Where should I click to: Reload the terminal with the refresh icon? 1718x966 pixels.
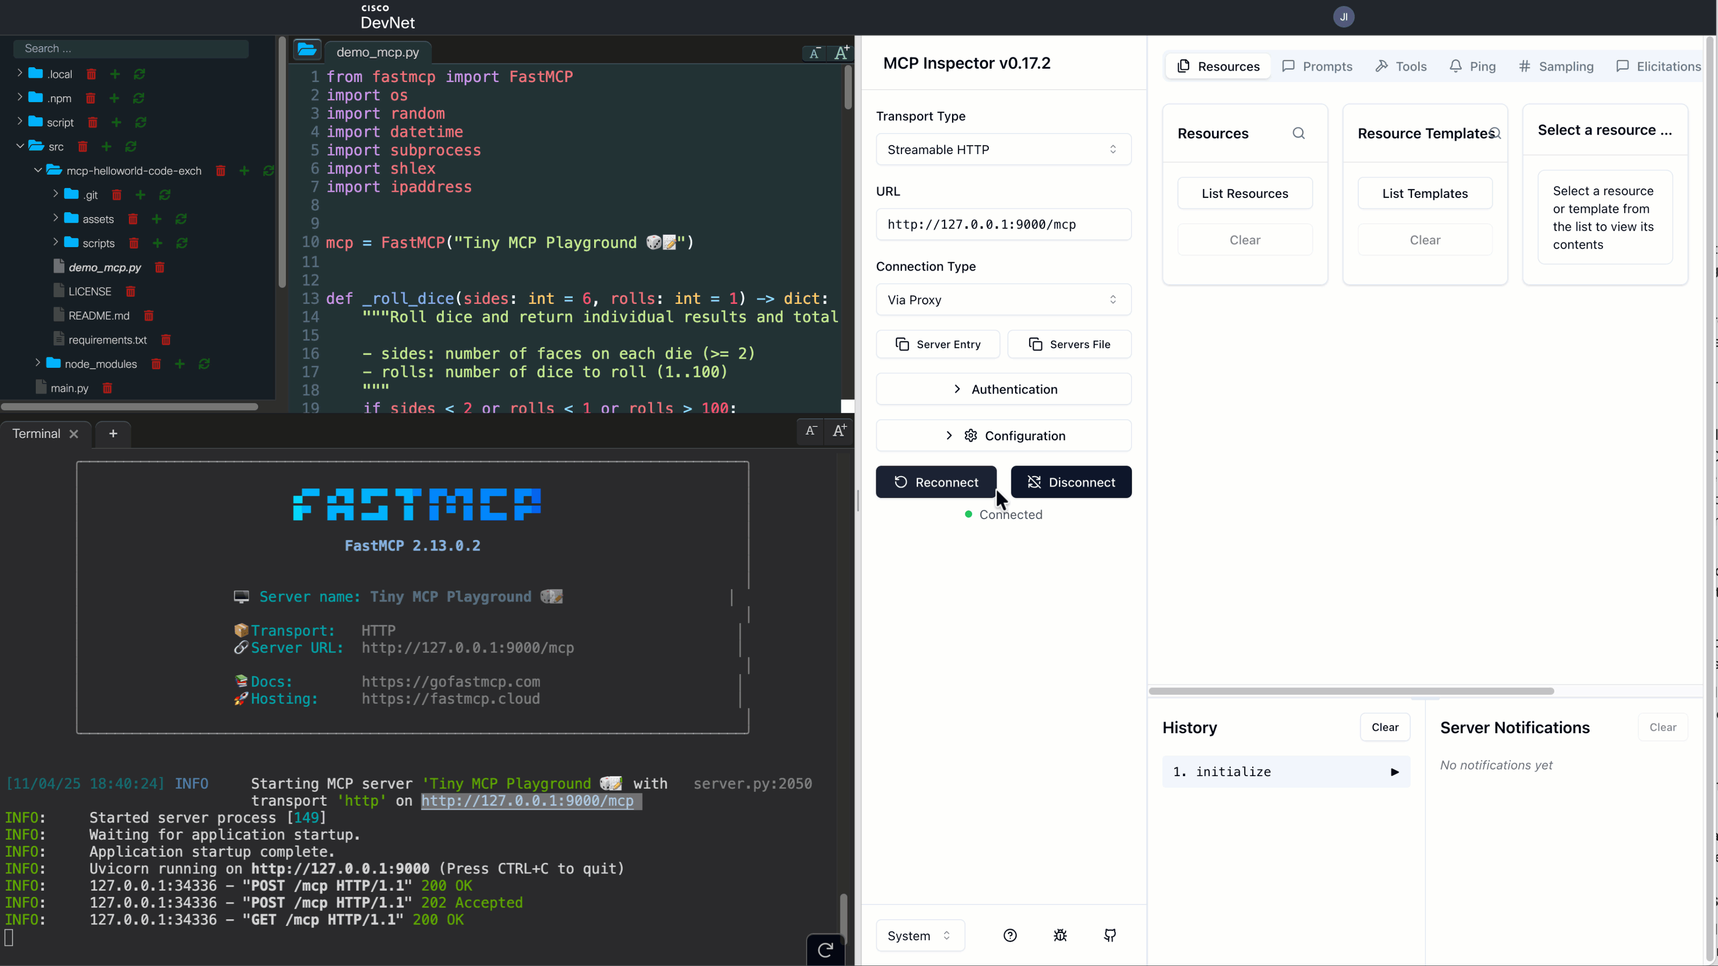825,949
